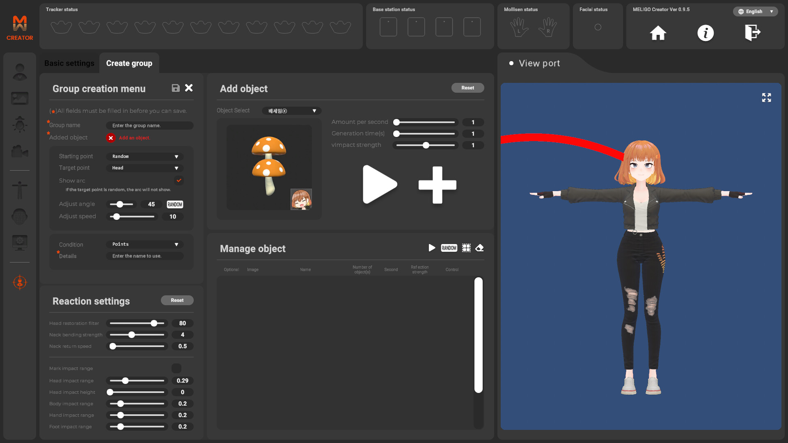Add the object with the plus icon
Image resolution: width=788 pixels, height=443 pixels.
coord(438,185)
